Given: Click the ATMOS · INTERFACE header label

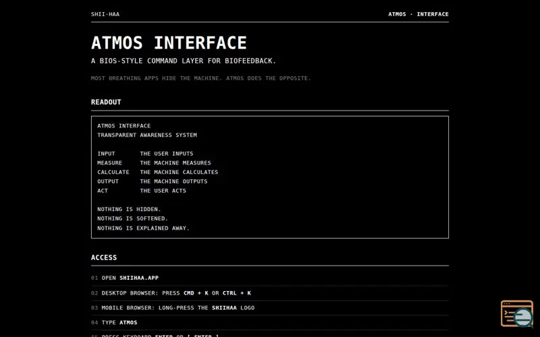Looking at the screenshot, I should 418,14.
